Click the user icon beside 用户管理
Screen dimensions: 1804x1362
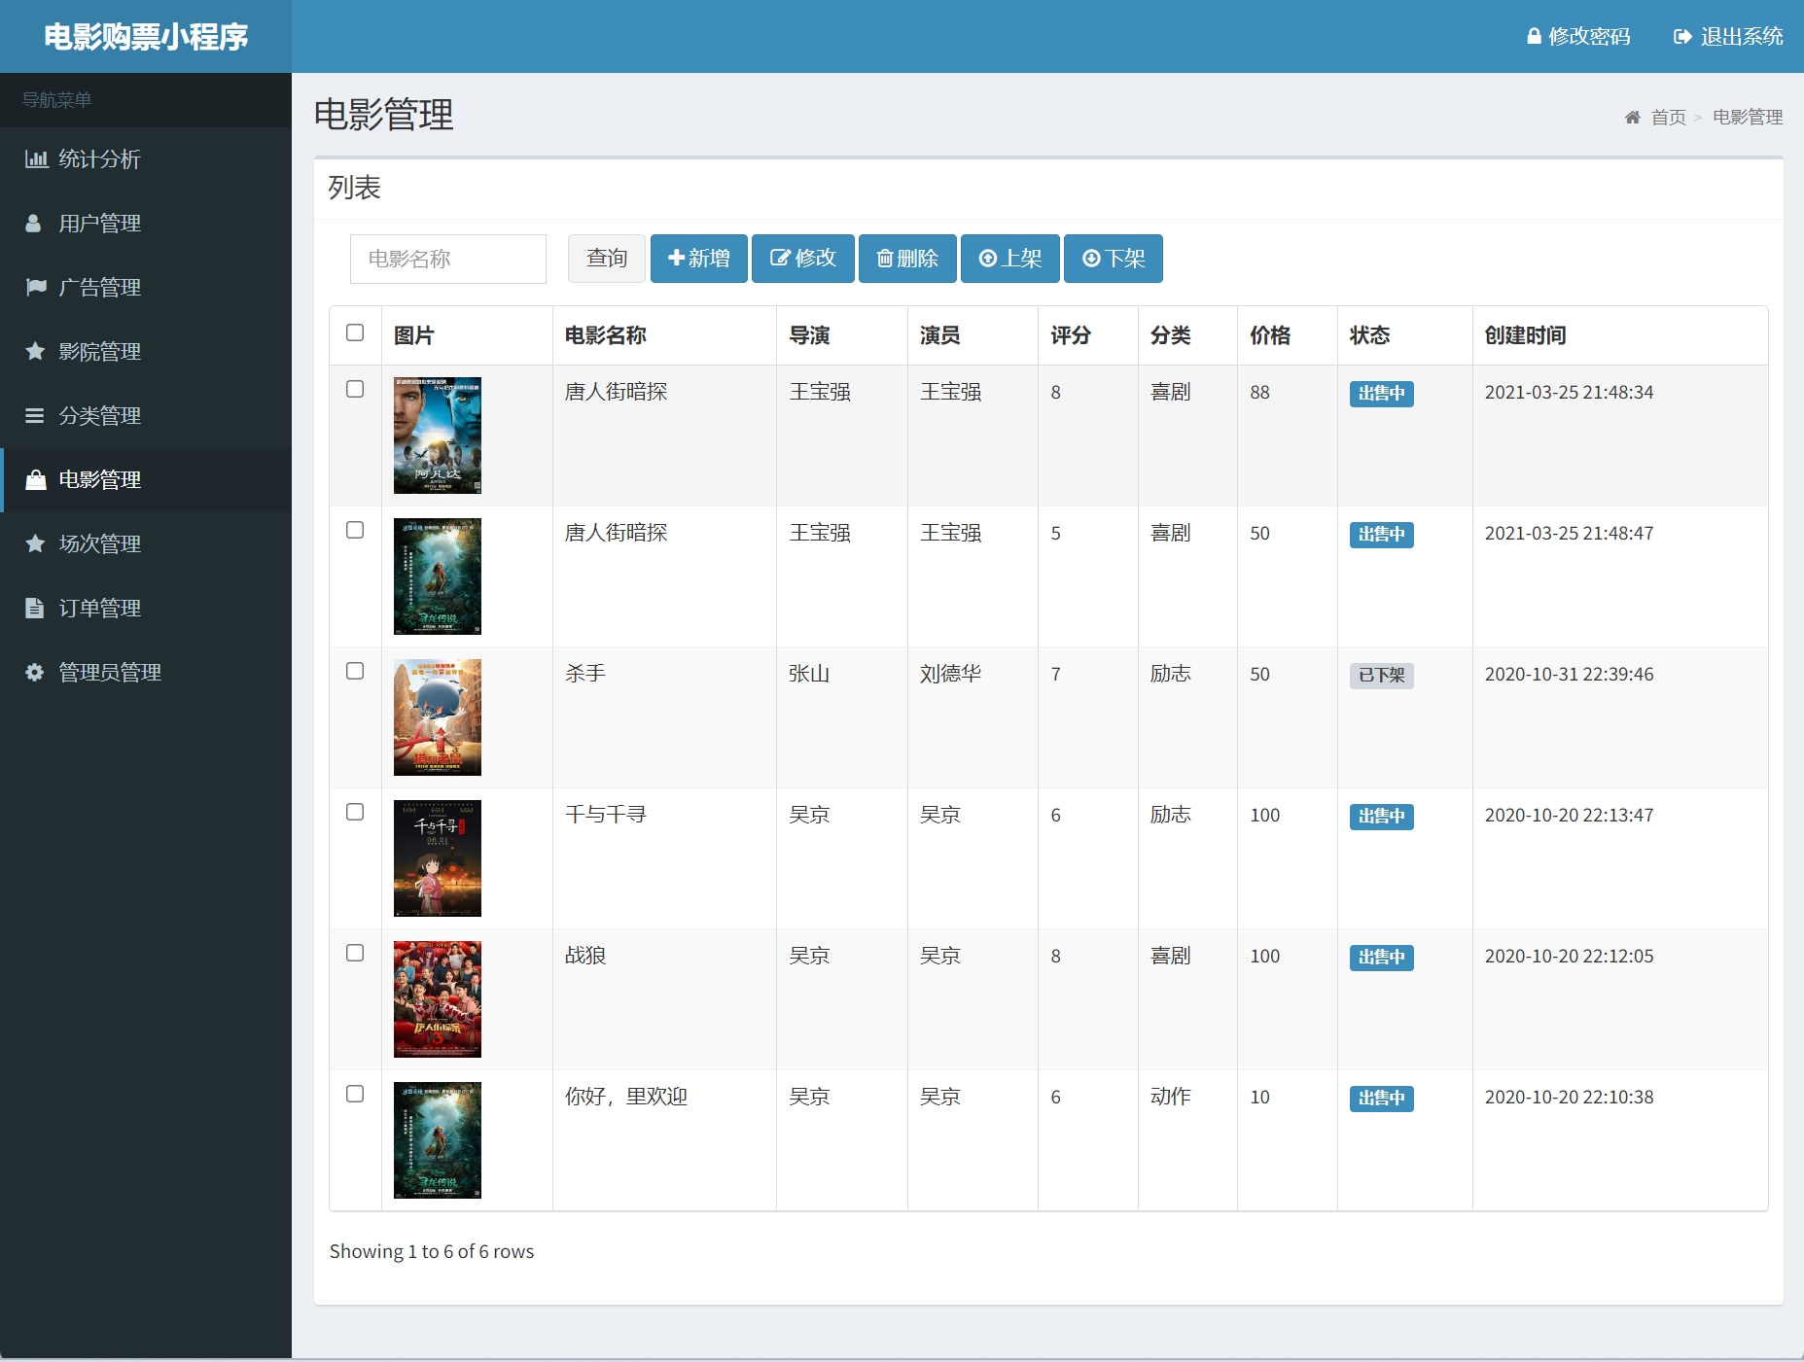(33, 223)
